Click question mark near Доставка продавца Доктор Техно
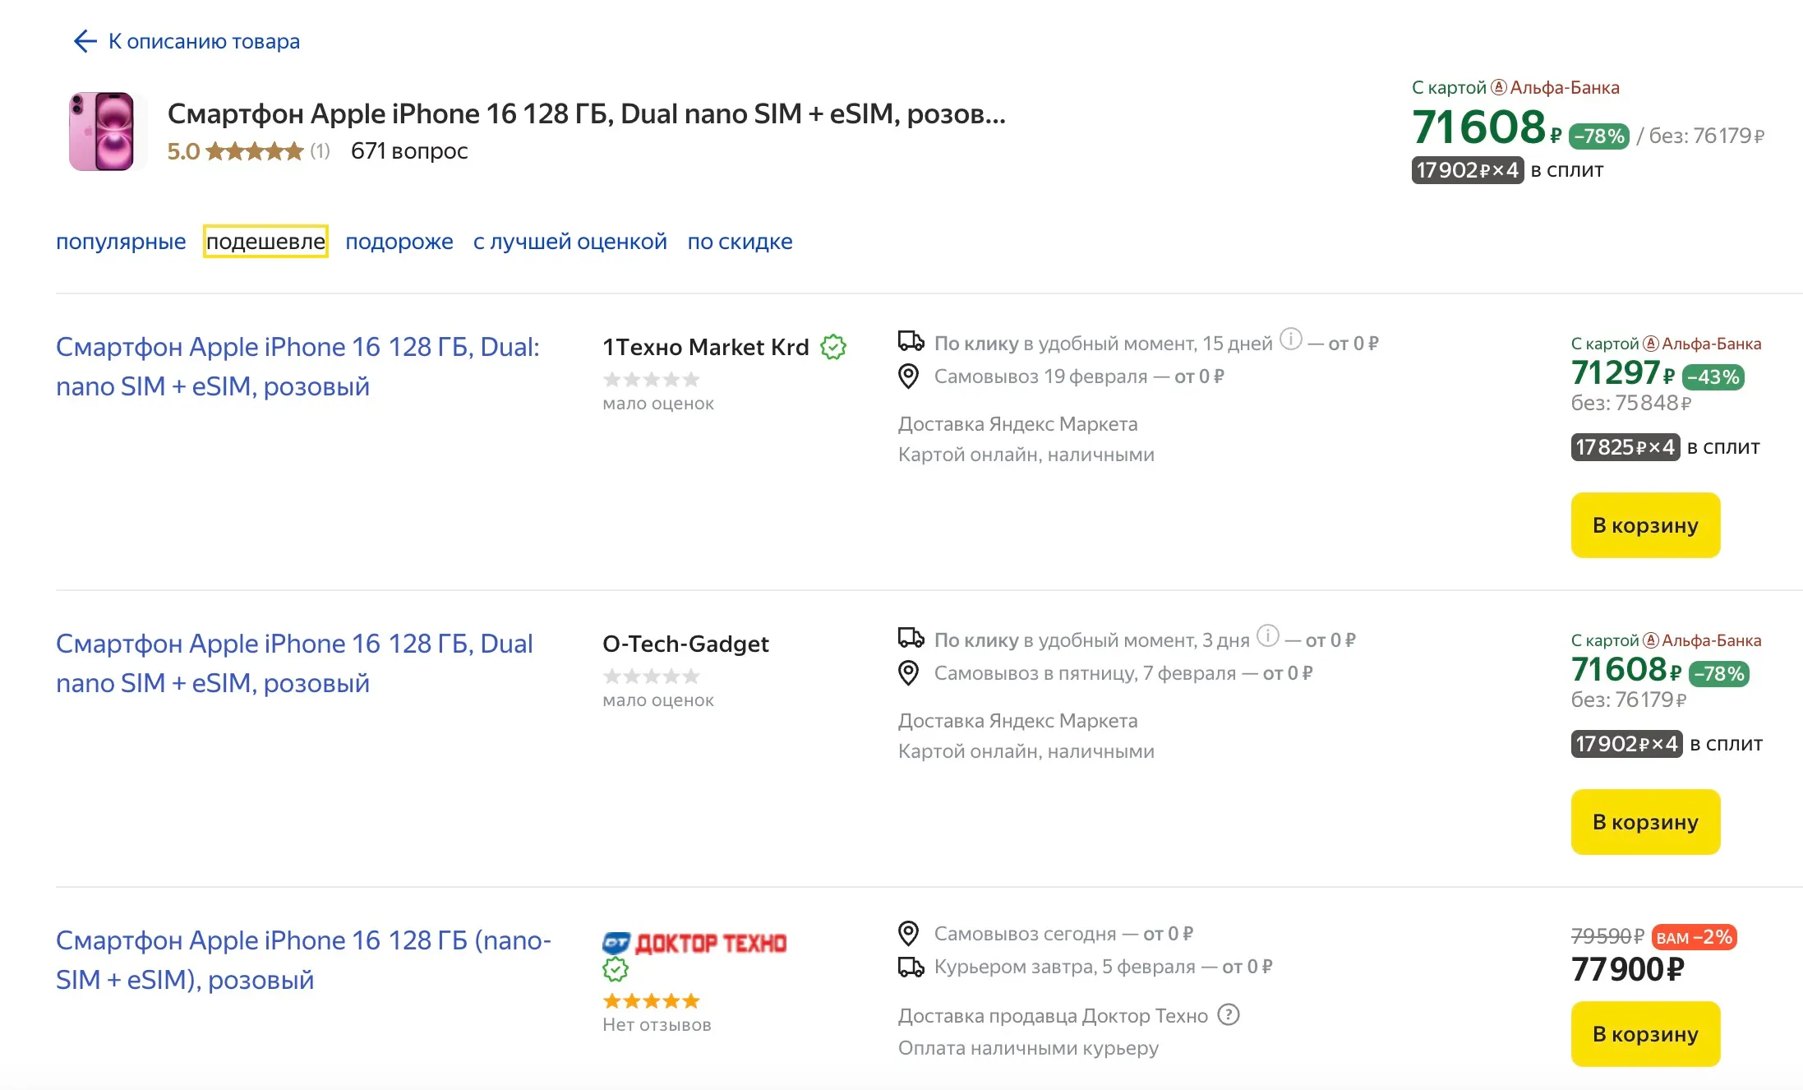Image resolution: width=1803 pixels, height=1090 pixels. (x=1229, y=1015)
